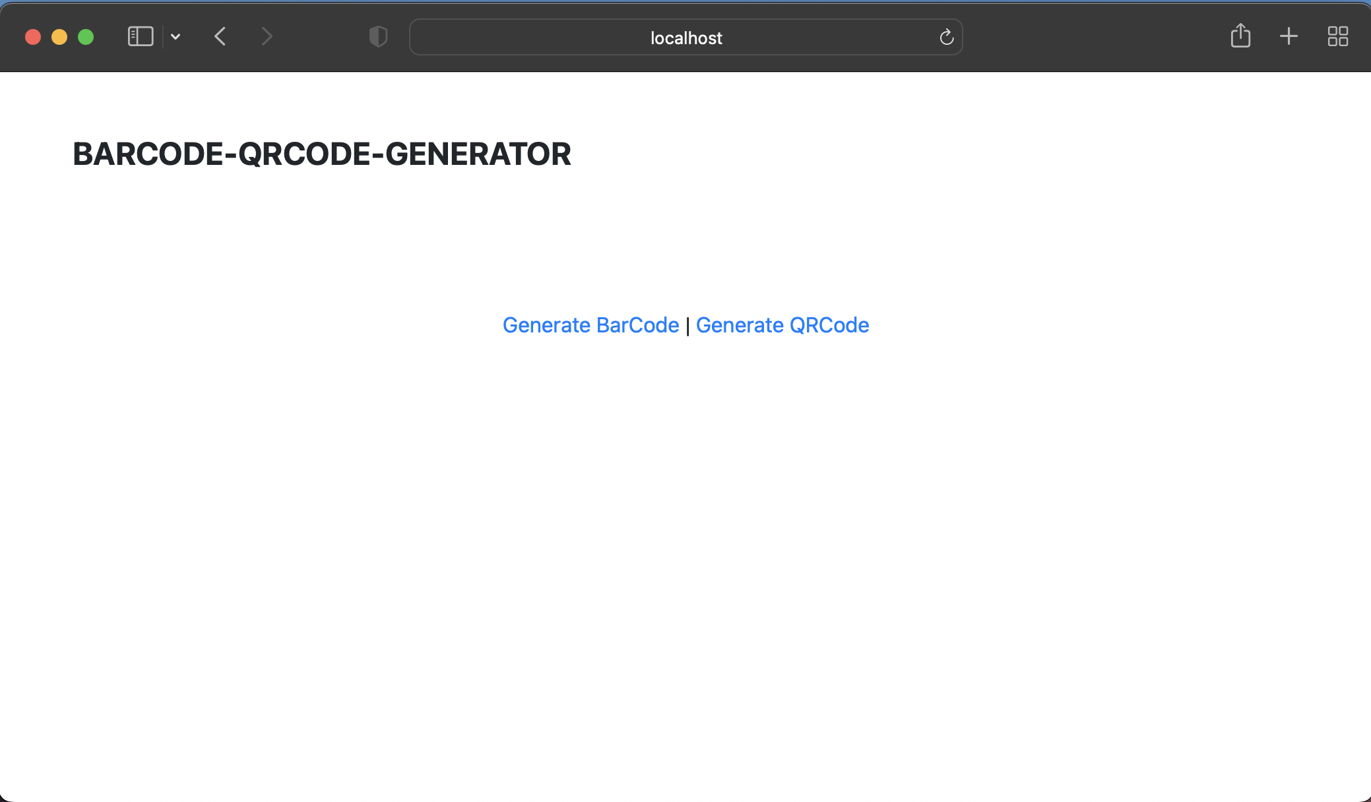Open the privacy report shield icon
Image resolution: width=1371 pixels, height=802 pixels.
[x=378, y=36]
